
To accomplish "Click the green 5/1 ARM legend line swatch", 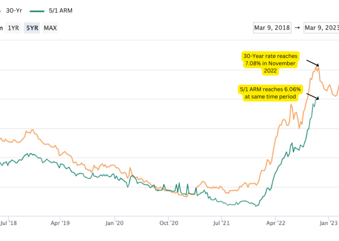I will click(41, 11).
